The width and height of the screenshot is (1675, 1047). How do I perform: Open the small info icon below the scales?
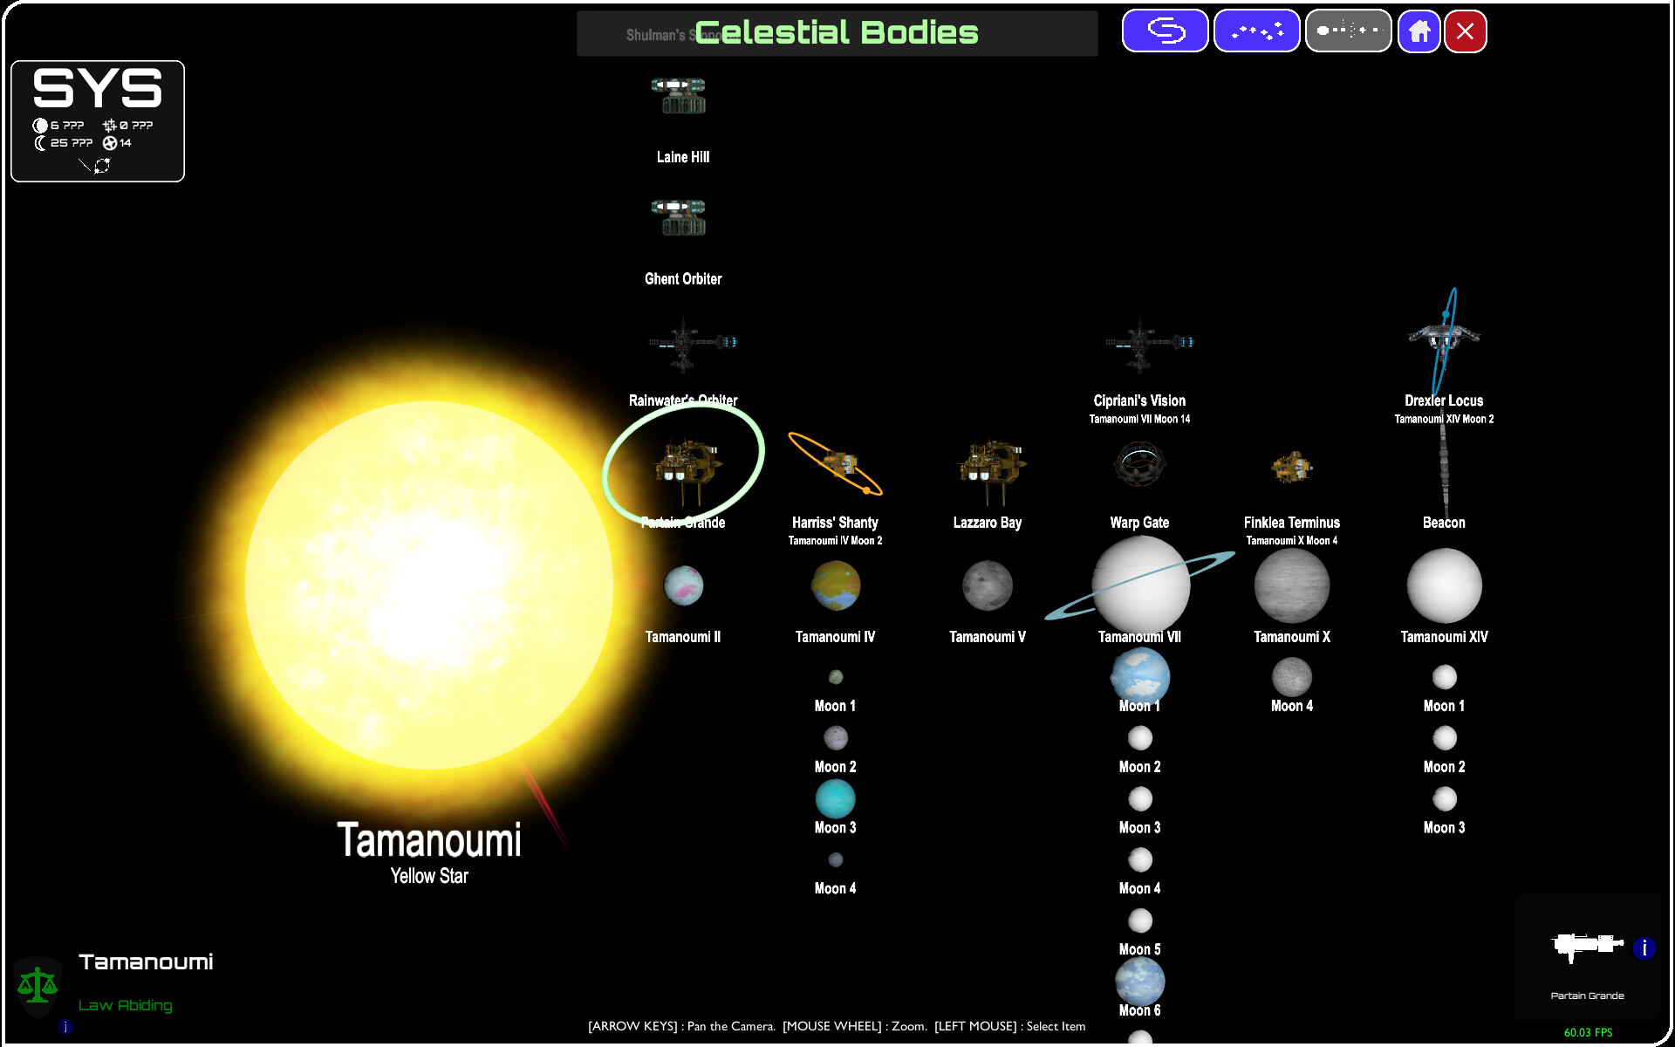pos(65,1027)
